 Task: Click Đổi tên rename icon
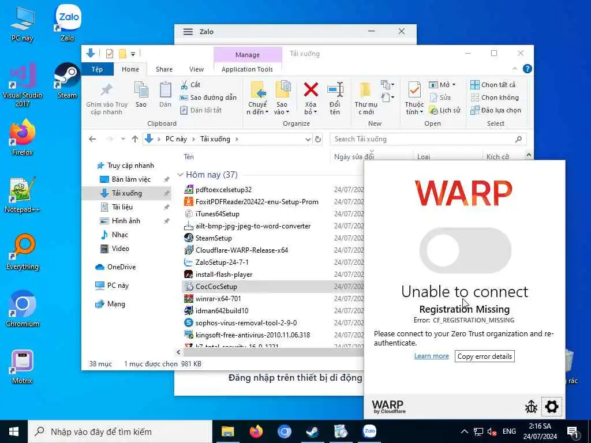[x=335, y=98]
